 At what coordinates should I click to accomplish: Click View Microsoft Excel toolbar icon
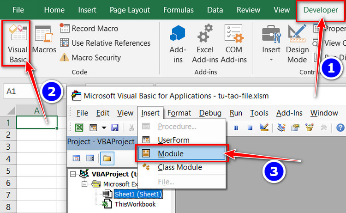(79, 128)
